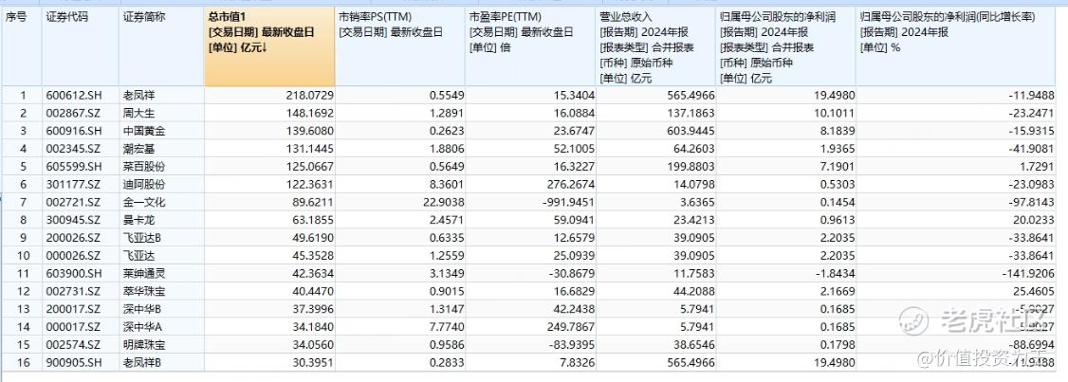Select PE ratio value -991.9451
This screenshot has width=1068, height=382.
(x=571, y=202)
